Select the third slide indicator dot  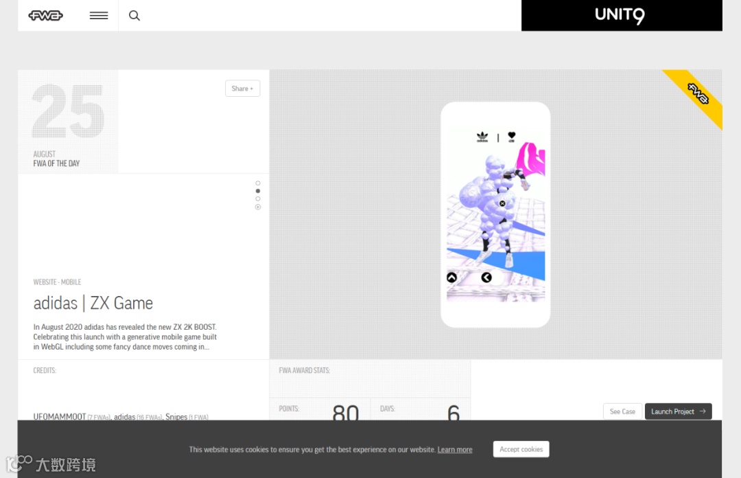(x=258, y=199)
